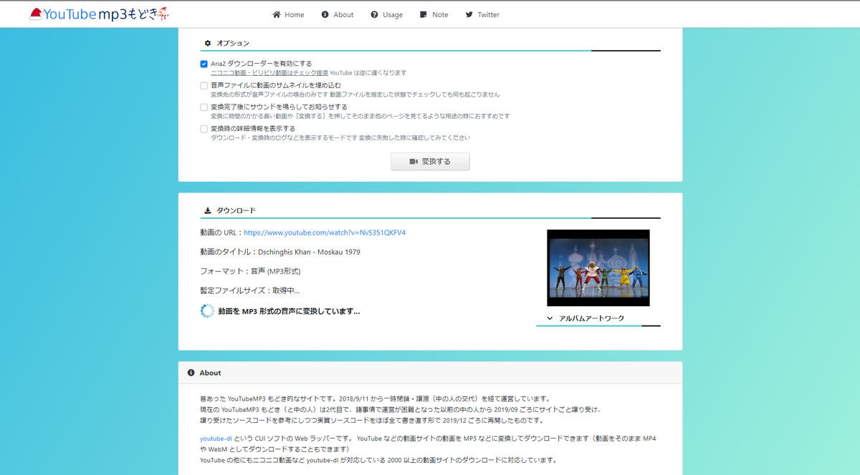Click the Note sticky-note icon
Screen dimensions: 860x475
point(424,14)
